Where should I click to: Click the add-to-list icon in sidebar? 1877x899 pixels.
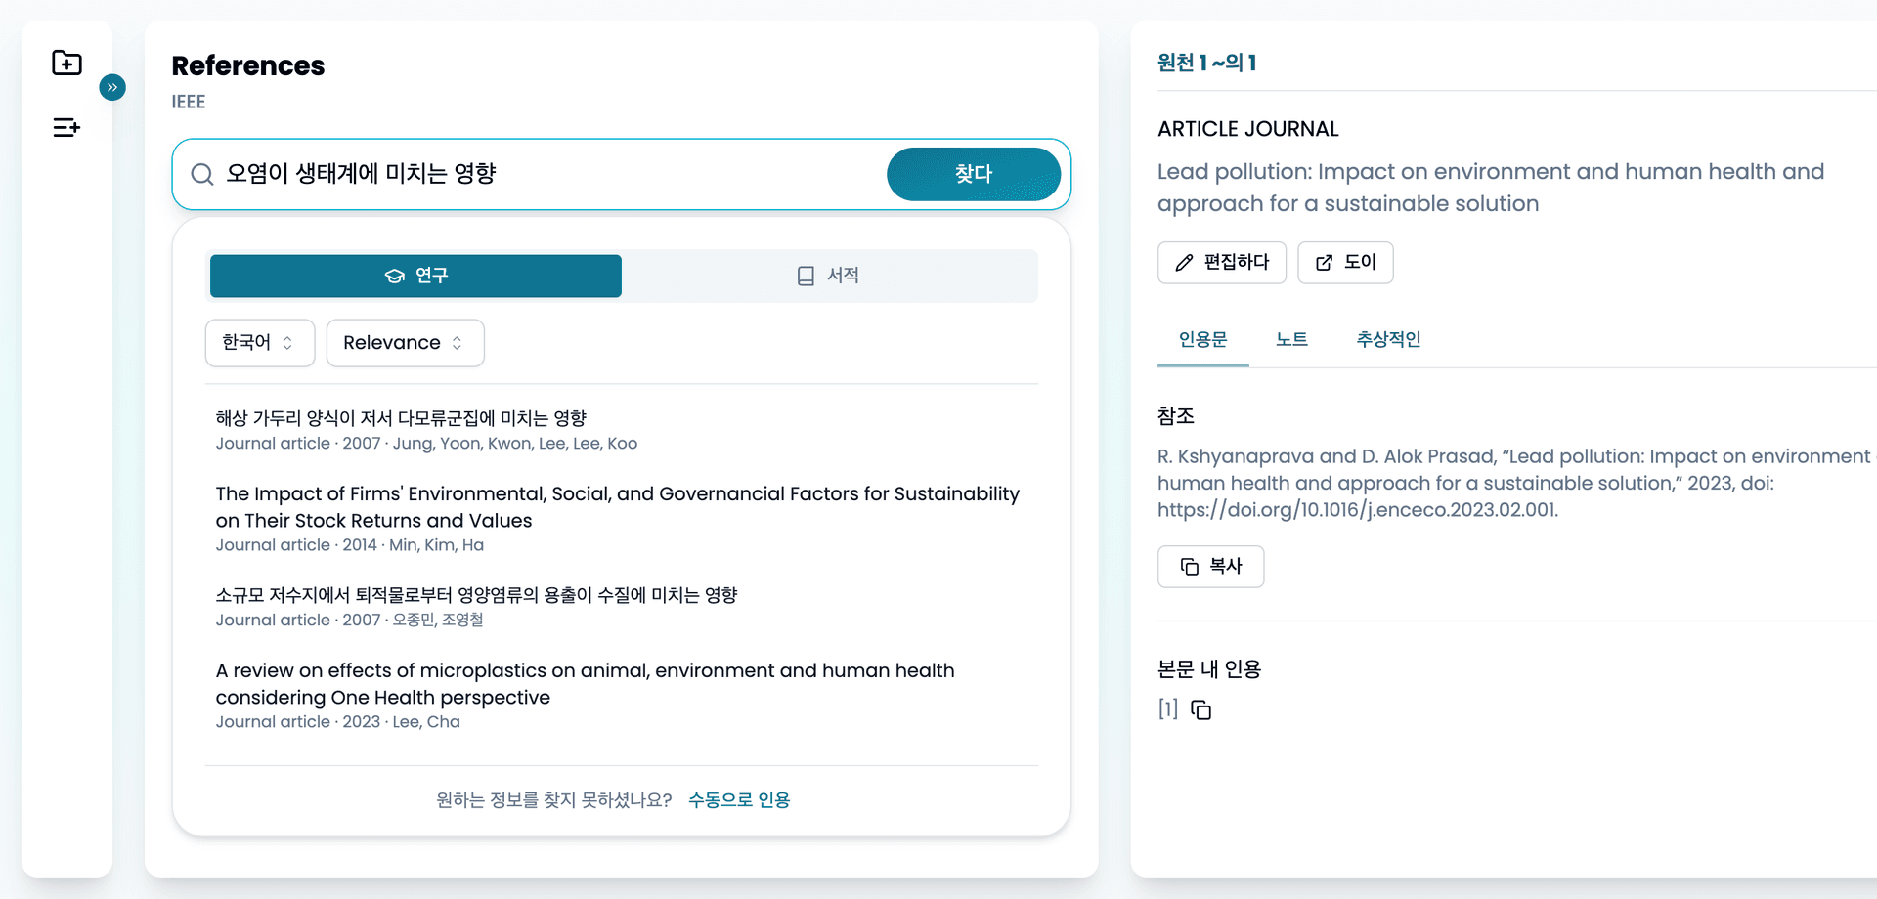[66, 127]
